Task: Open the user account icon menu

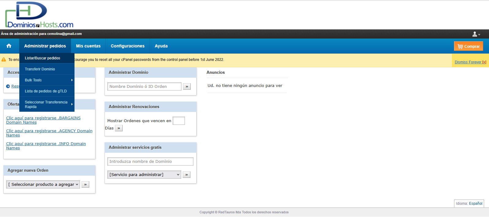Action: tap(476, 34)
